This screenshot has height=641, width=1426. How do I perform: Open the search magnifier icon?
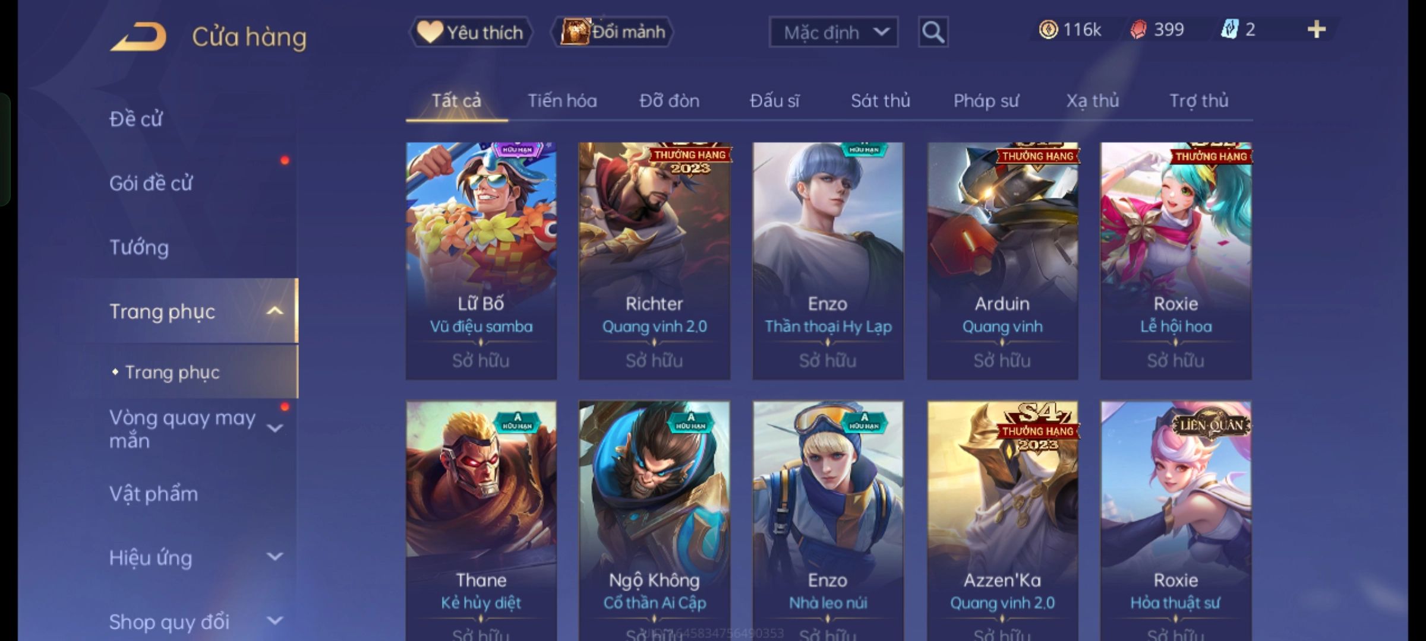click(x=933, y=32)
